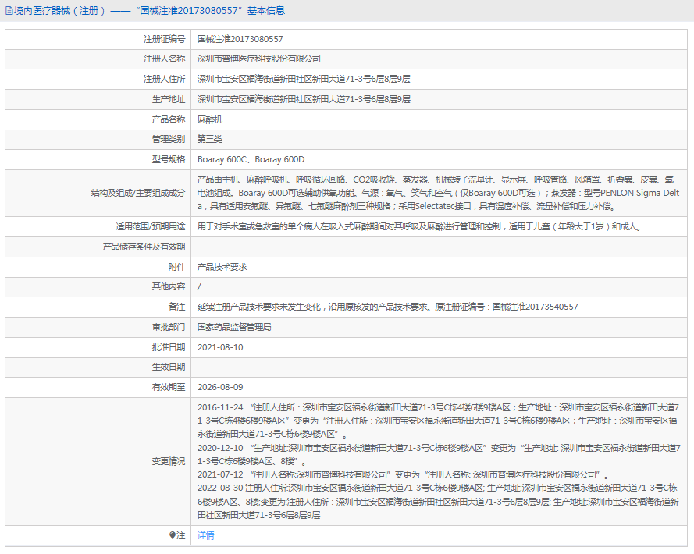Click the document icon in the page header
694x554 pixels.
(x=9, y=11)
